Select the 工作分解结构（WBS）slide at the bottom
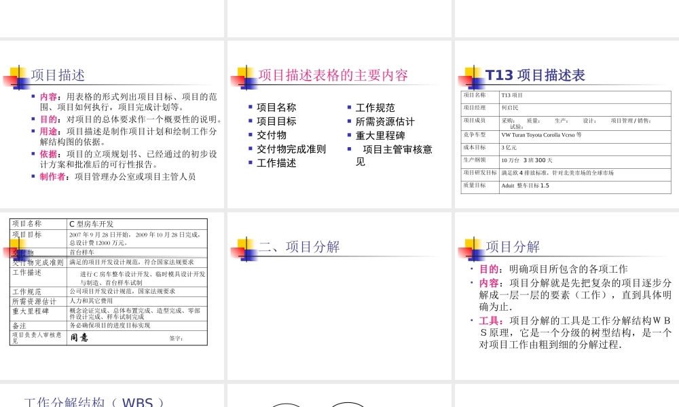 (x=112, y=395)
